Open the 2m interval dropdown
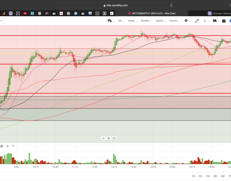 point(121,21)
